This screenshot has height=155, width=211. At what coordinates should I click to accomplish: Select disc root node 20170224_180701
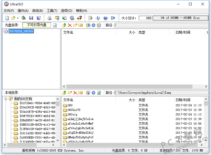21,31
